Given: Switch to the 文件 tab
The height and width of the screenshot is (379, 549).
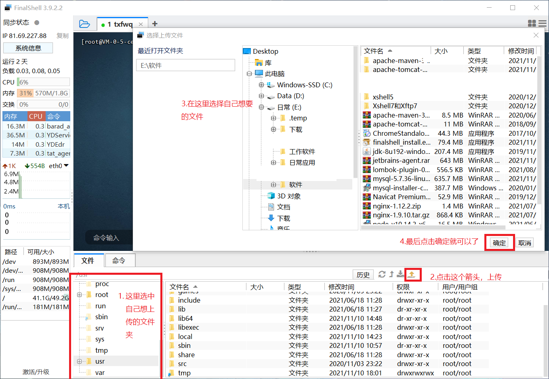Looking at the screenshot, I should (x=89, y=261).
